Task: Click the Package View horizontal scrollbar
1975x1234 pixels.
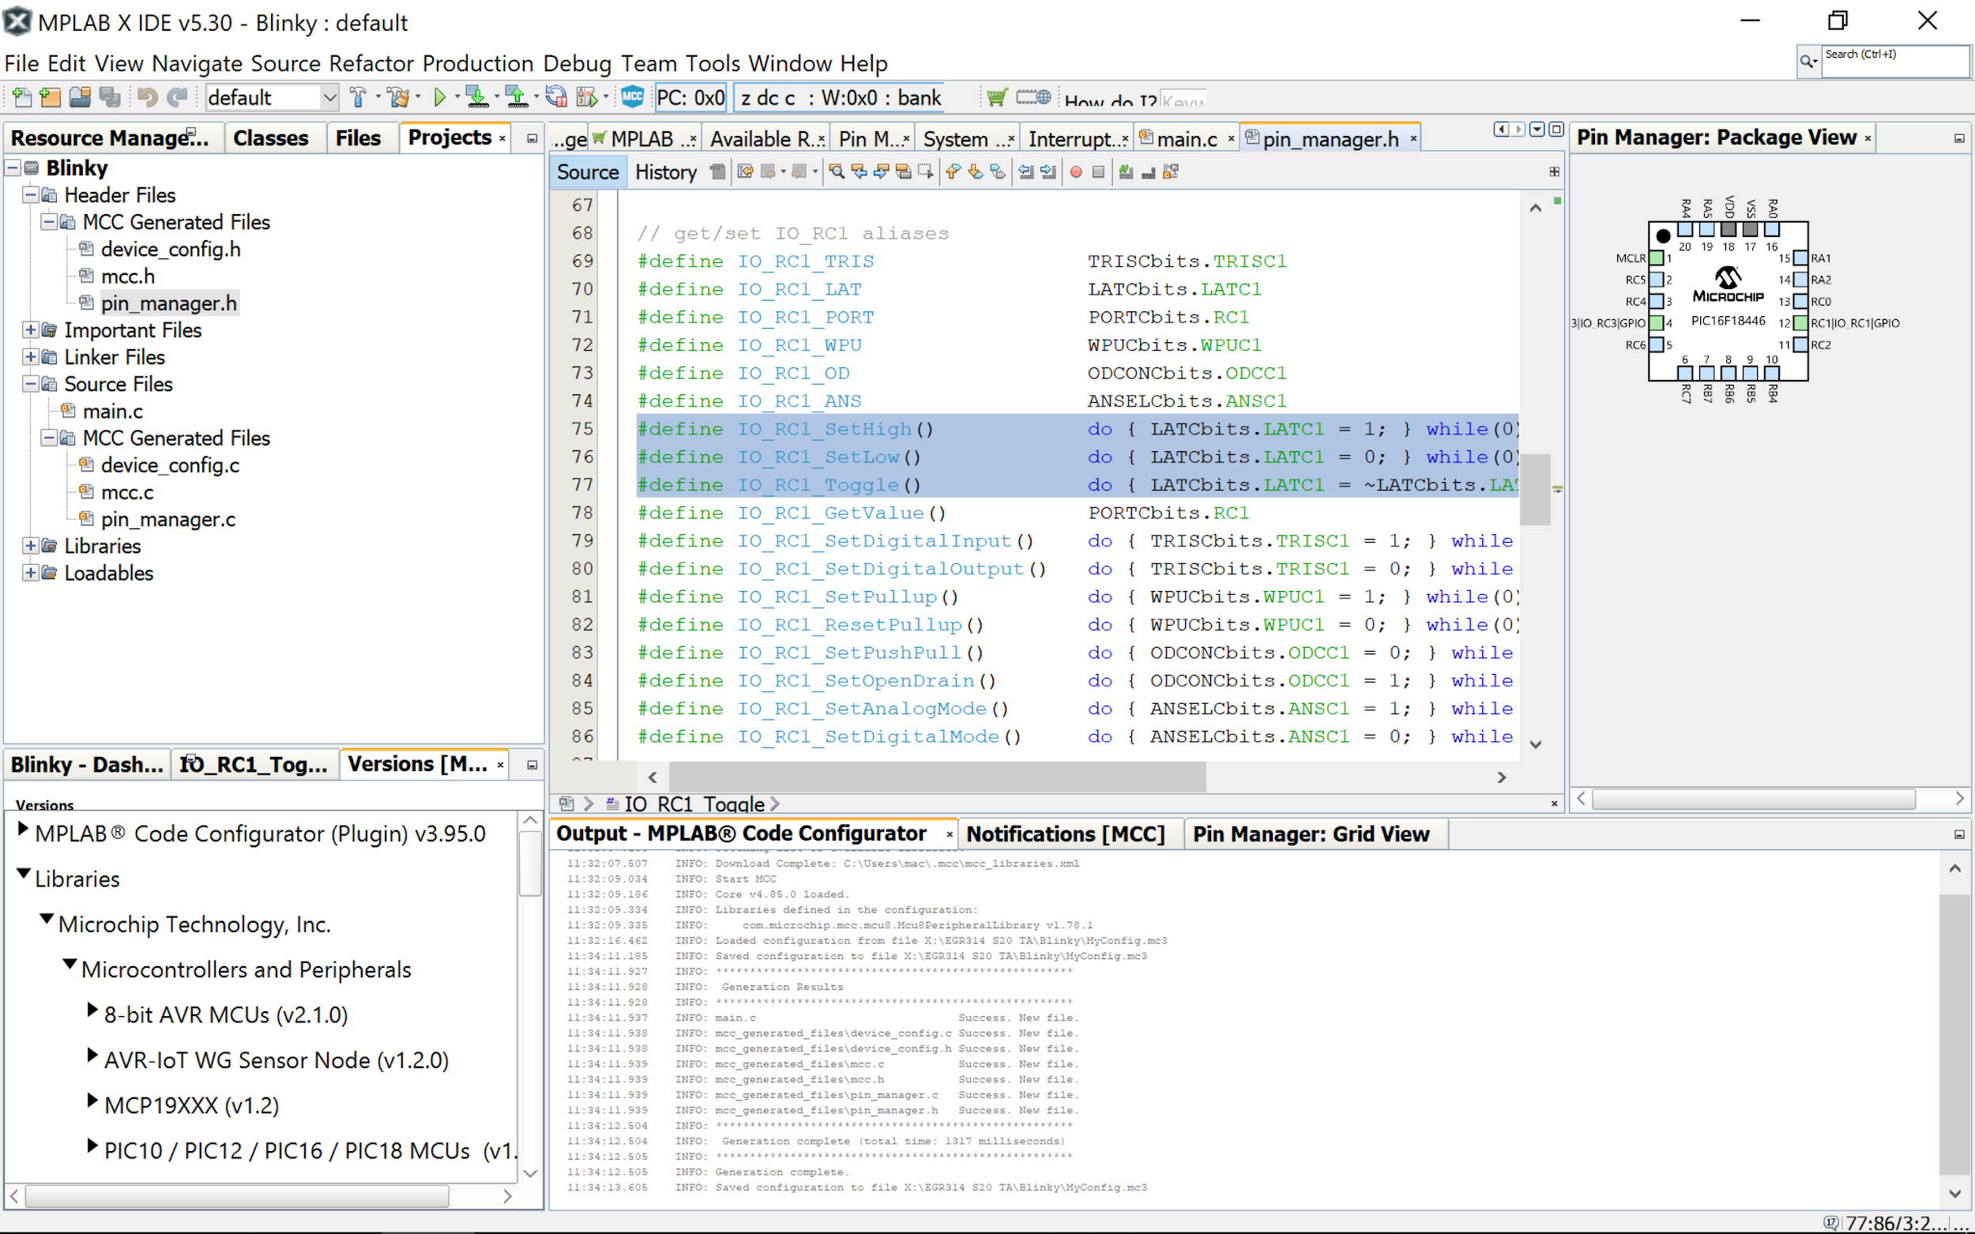Action: pyautogui.click(x=1753, y=799)
